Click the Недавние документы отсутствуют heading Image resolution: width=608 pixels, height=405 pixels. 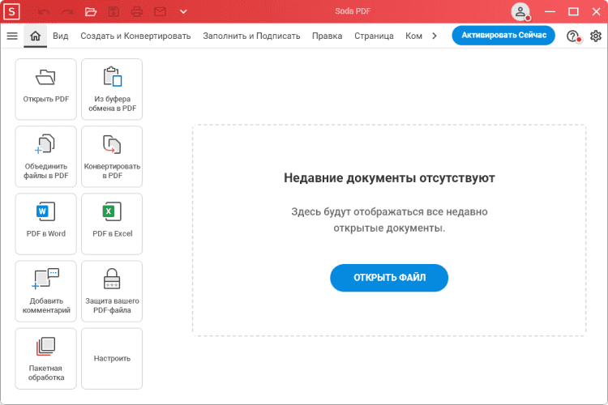tap(389, 178)
